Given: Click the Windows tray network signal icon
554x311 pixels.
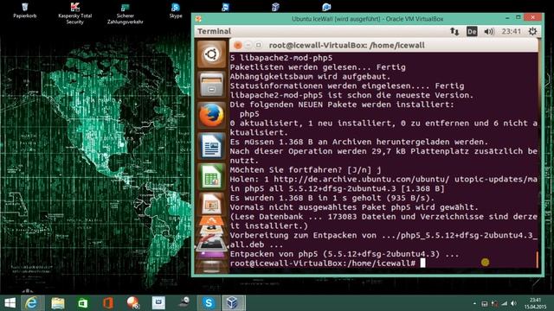Looking at the screenshot, I should point(504,303).
